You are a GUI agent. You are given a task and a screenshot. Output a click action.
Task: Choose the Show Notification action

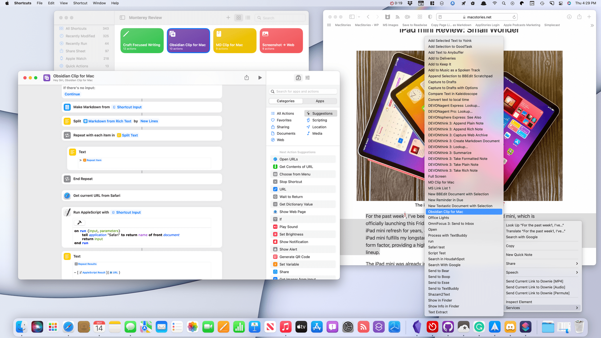303,242
